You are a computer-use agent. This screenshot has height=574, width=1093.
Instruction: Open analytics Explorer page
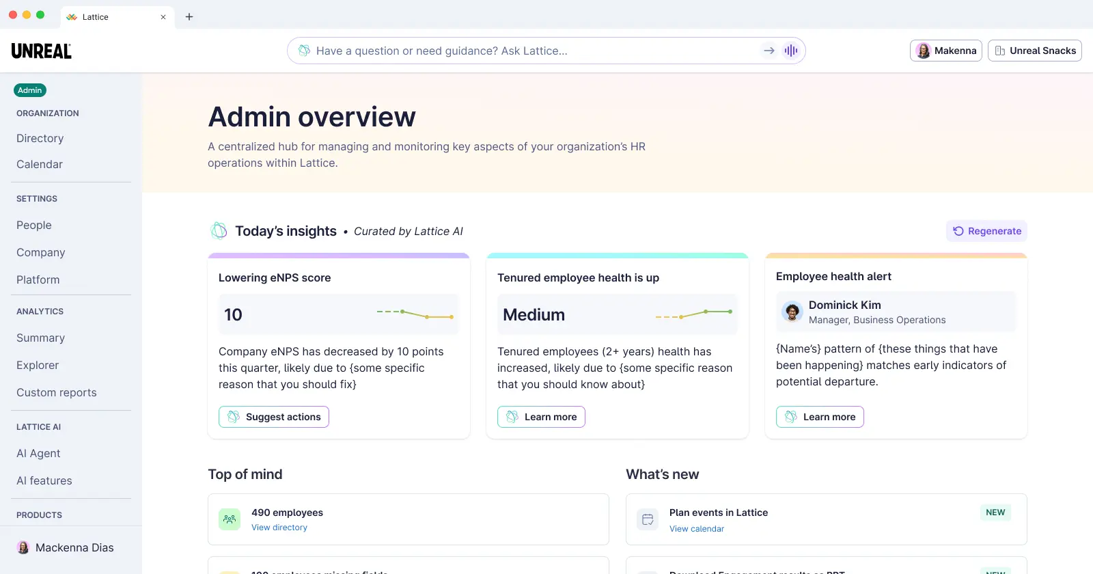tap(38, 365)
